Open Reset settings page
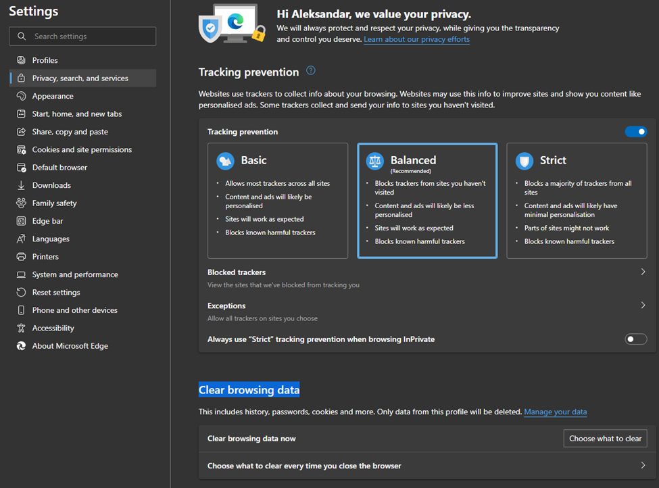Screen dimensions: 659x488 coord(82,292)
